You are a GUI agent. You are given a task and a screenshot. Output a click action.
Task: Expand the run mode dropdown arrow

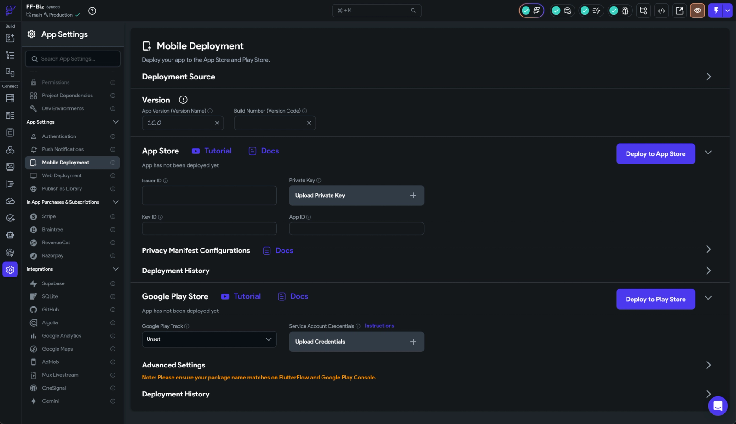[x=727, y=11]
